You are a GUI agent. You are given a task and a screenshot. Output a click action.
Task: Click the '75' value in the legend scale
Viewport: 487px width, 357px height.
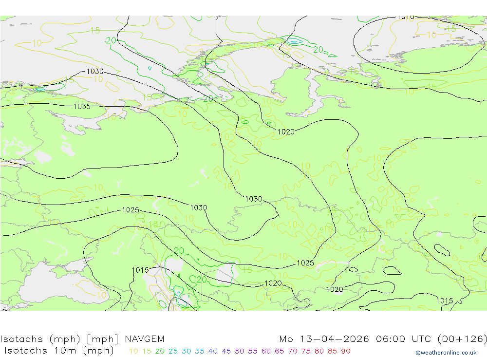(x=306, y=351)
